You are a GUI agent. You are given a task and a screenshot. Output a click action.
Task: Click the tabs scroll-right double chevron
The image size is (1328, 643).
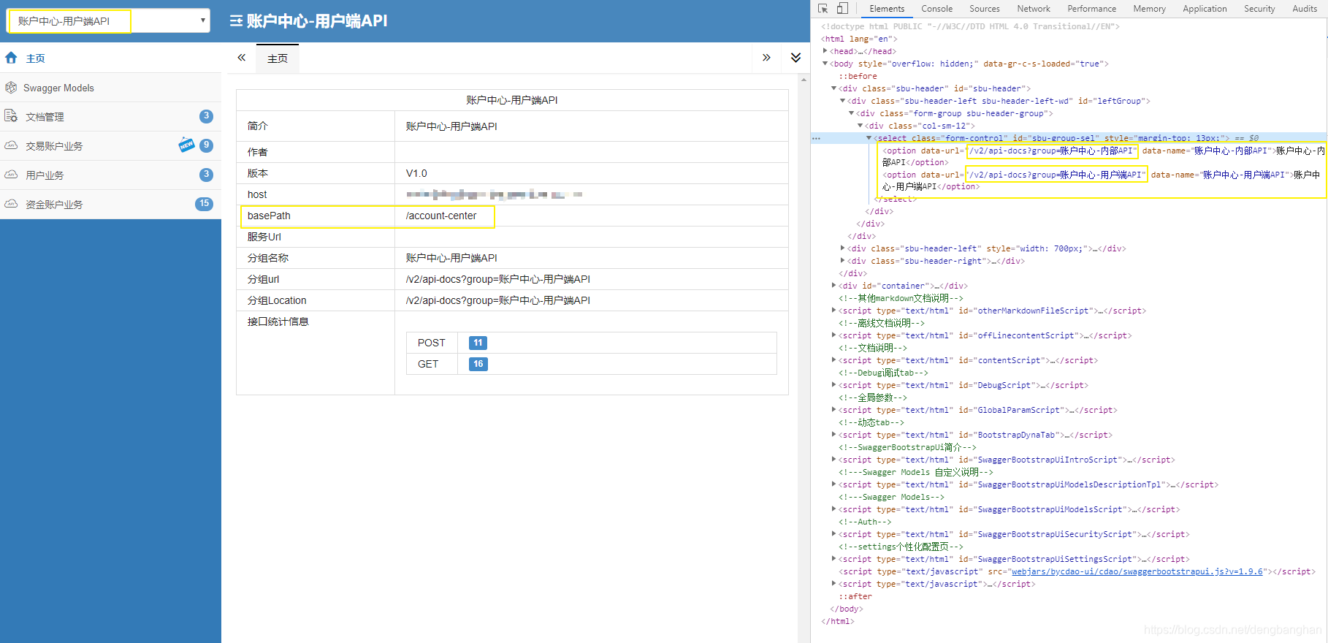[x=766, y=58]
